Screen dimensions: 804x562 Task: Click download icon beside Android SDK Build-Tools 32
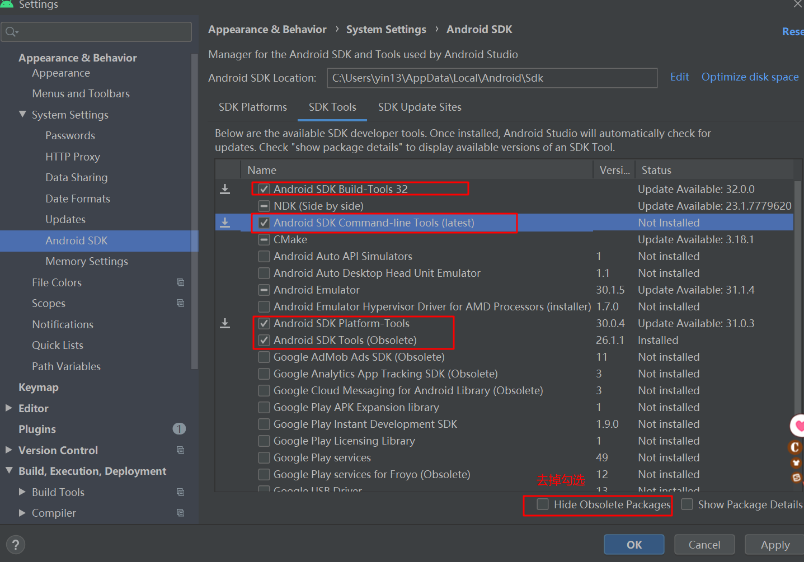click(225, 189)
